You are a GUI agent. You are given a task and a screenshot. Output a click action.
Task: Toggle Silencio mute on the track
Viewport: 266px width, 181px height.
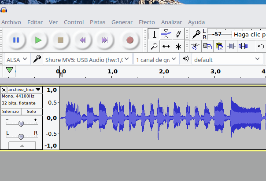(11, 112)
